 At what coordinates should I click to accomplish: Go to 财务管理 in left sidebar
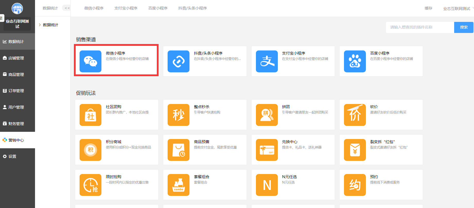(x=18, y=124)
